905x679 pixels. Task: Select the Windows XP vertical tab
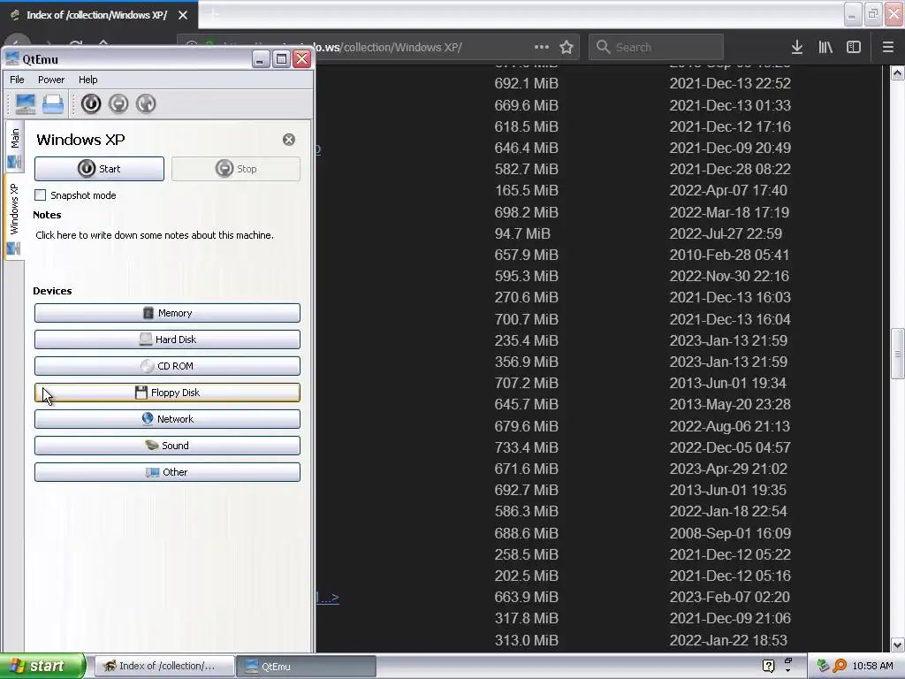[15, 217]
